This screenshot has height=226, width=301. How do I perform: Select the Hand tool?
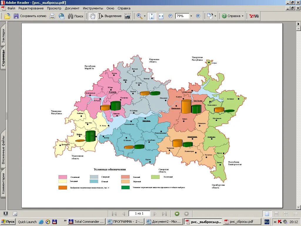93,16
